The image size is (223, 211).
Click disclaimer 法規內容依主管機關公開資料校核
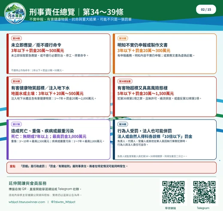pos(45,195)
